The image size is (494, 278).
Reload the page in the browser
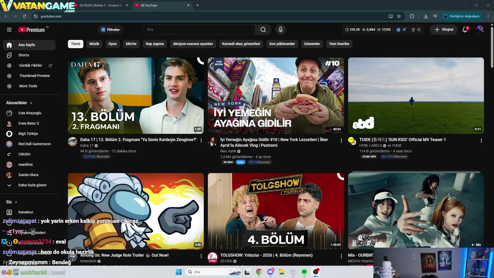24,16
